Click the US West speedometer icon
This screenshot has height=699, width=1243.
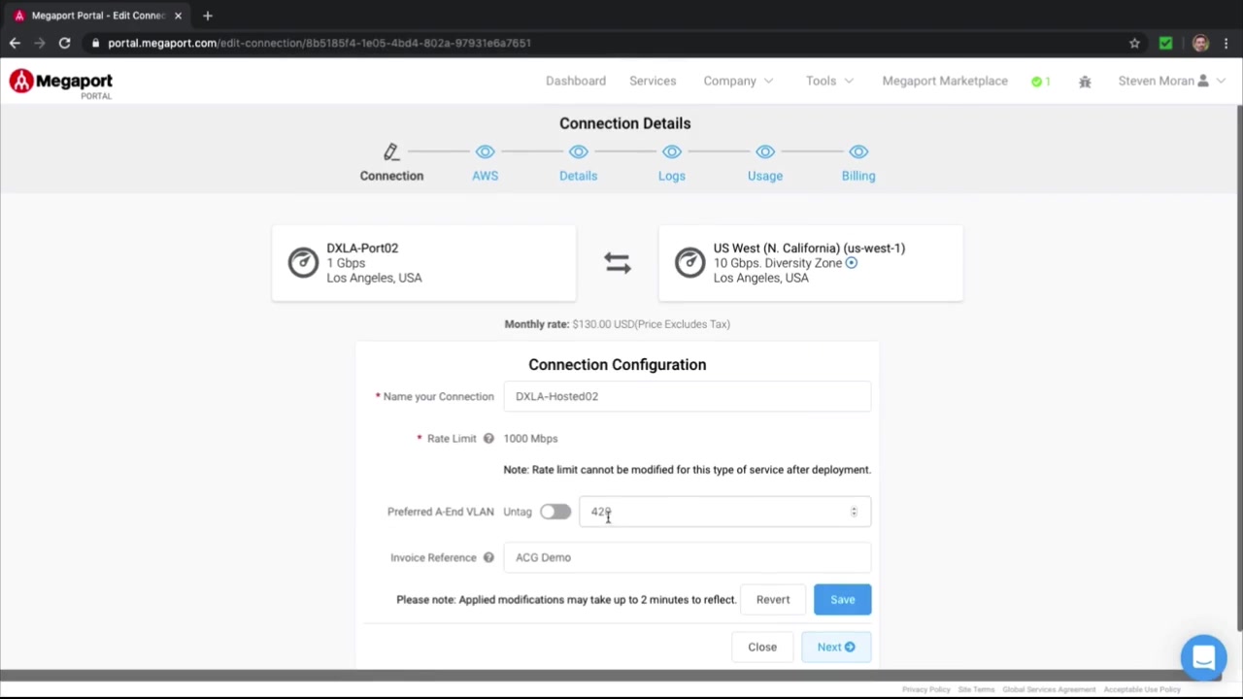689,262
